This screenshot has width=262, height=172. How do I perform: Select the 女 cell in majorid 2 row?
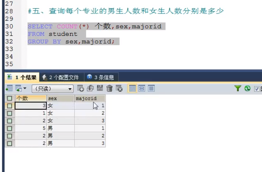click(61, 113)
